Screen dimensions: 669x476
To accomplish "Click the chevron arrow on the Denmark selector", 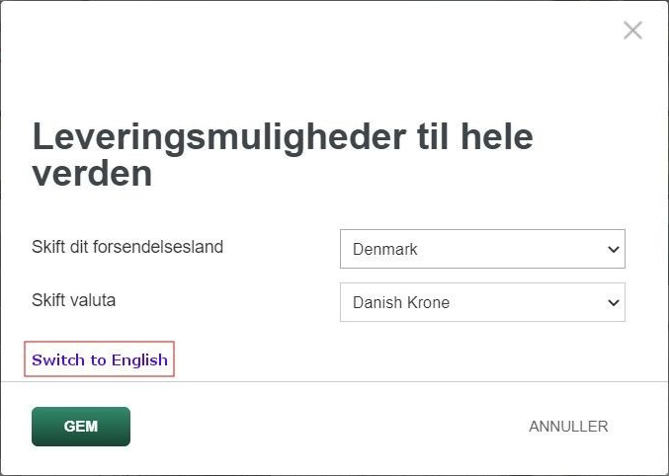I will pos(613,249).
